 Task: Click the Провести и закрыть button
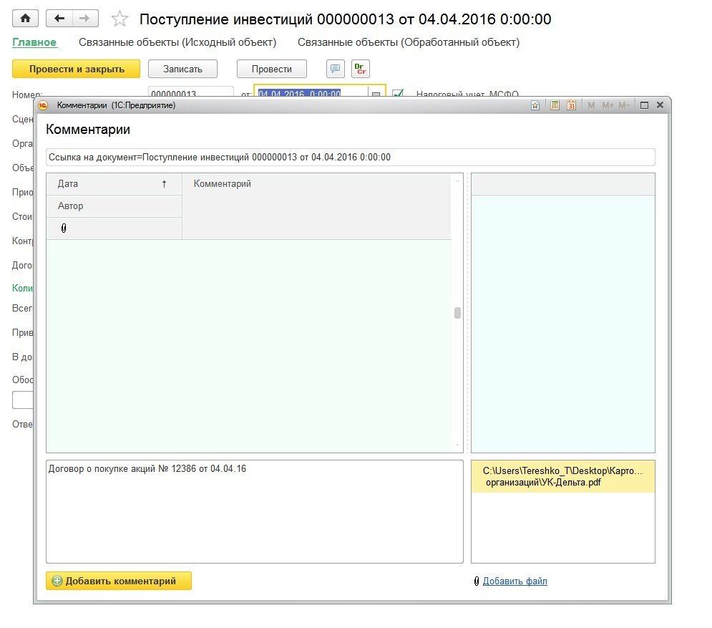77,69
